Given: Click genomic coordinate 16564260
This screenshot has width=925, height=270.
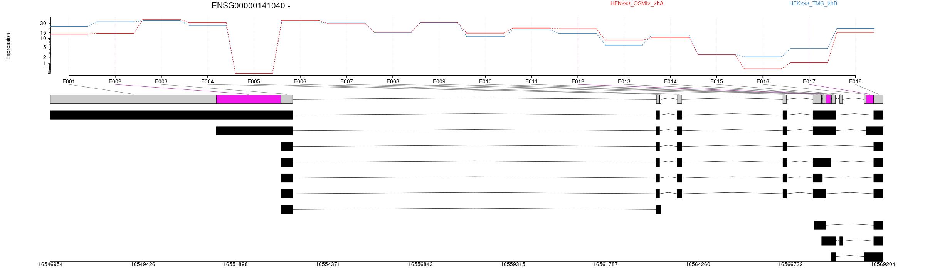Looking at the screenshot, I should point(698,264).
